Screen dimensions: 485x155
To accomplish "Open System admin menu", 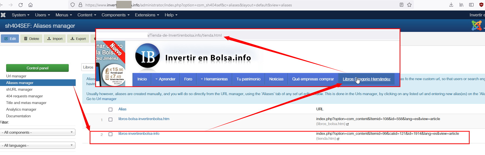I will (21, 15).
